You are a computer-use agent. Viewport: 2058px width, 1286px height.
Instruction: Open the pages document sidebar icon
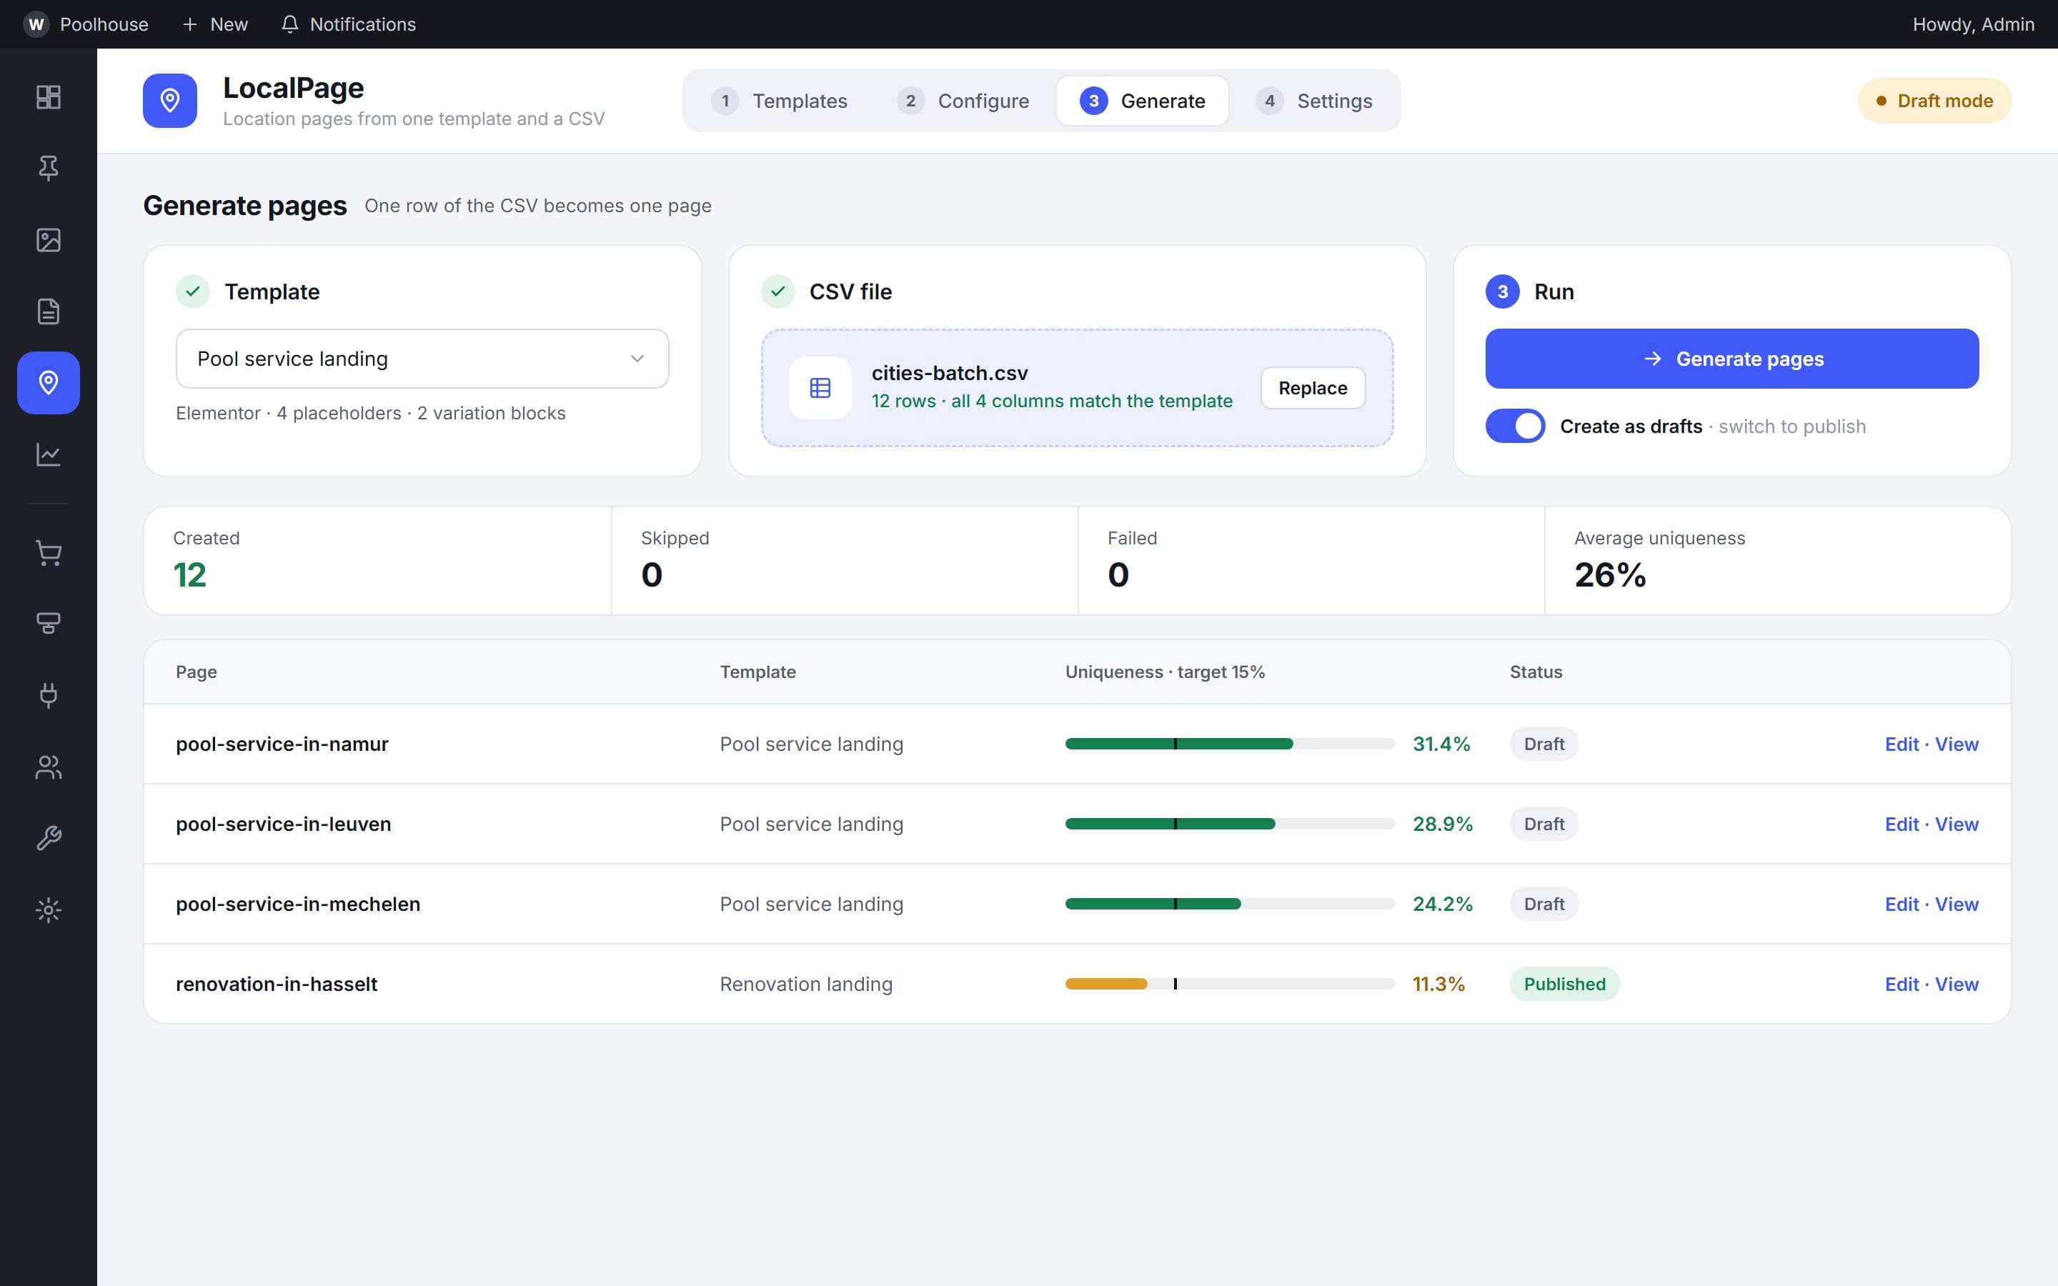tap(49, 311)
